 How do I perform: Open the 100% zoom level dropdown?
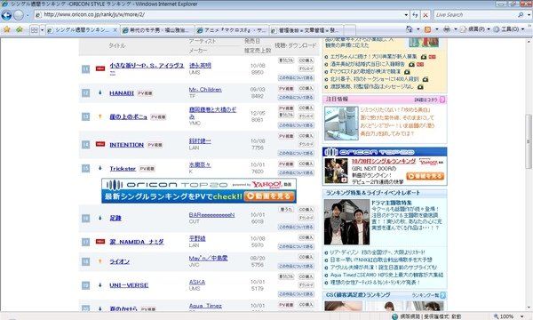click(522, 316)
